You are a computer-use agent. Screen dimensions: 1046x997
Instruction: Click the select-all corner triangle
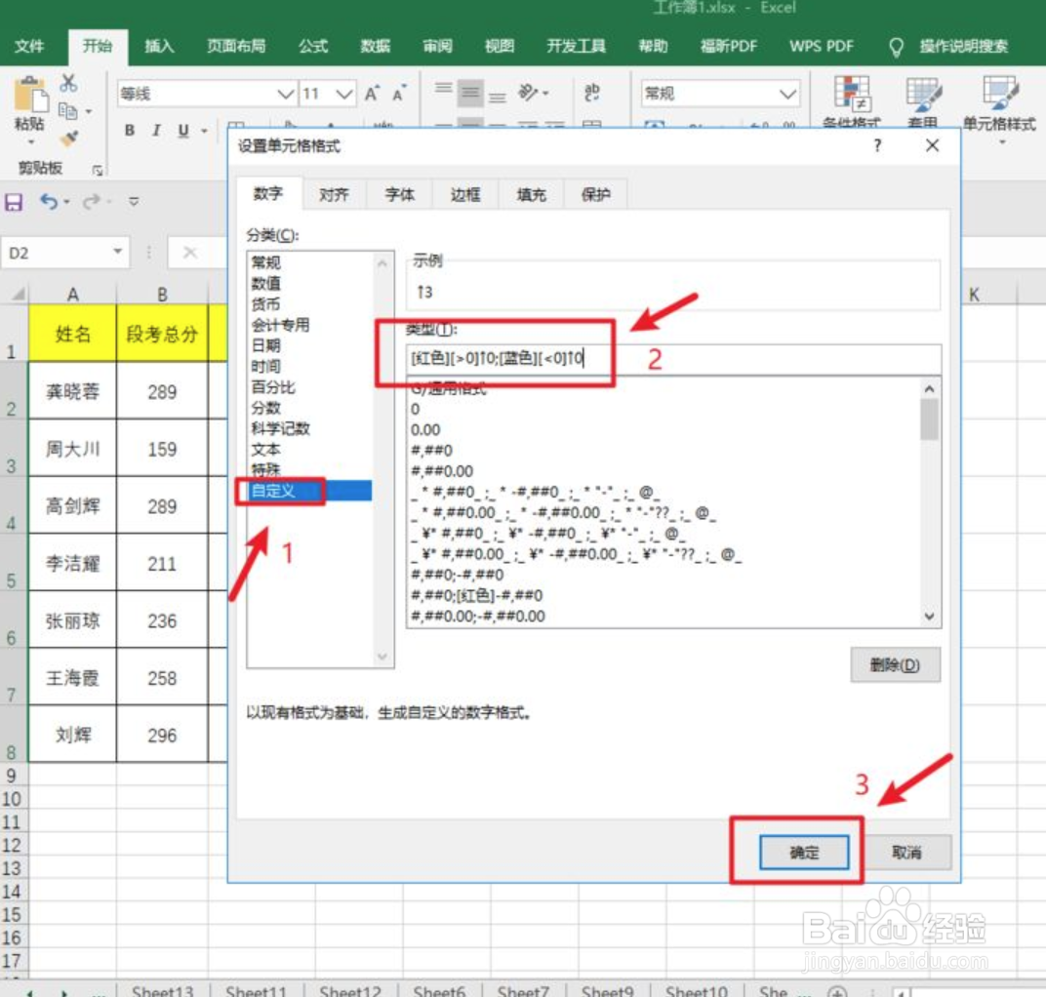coord(18,294)
